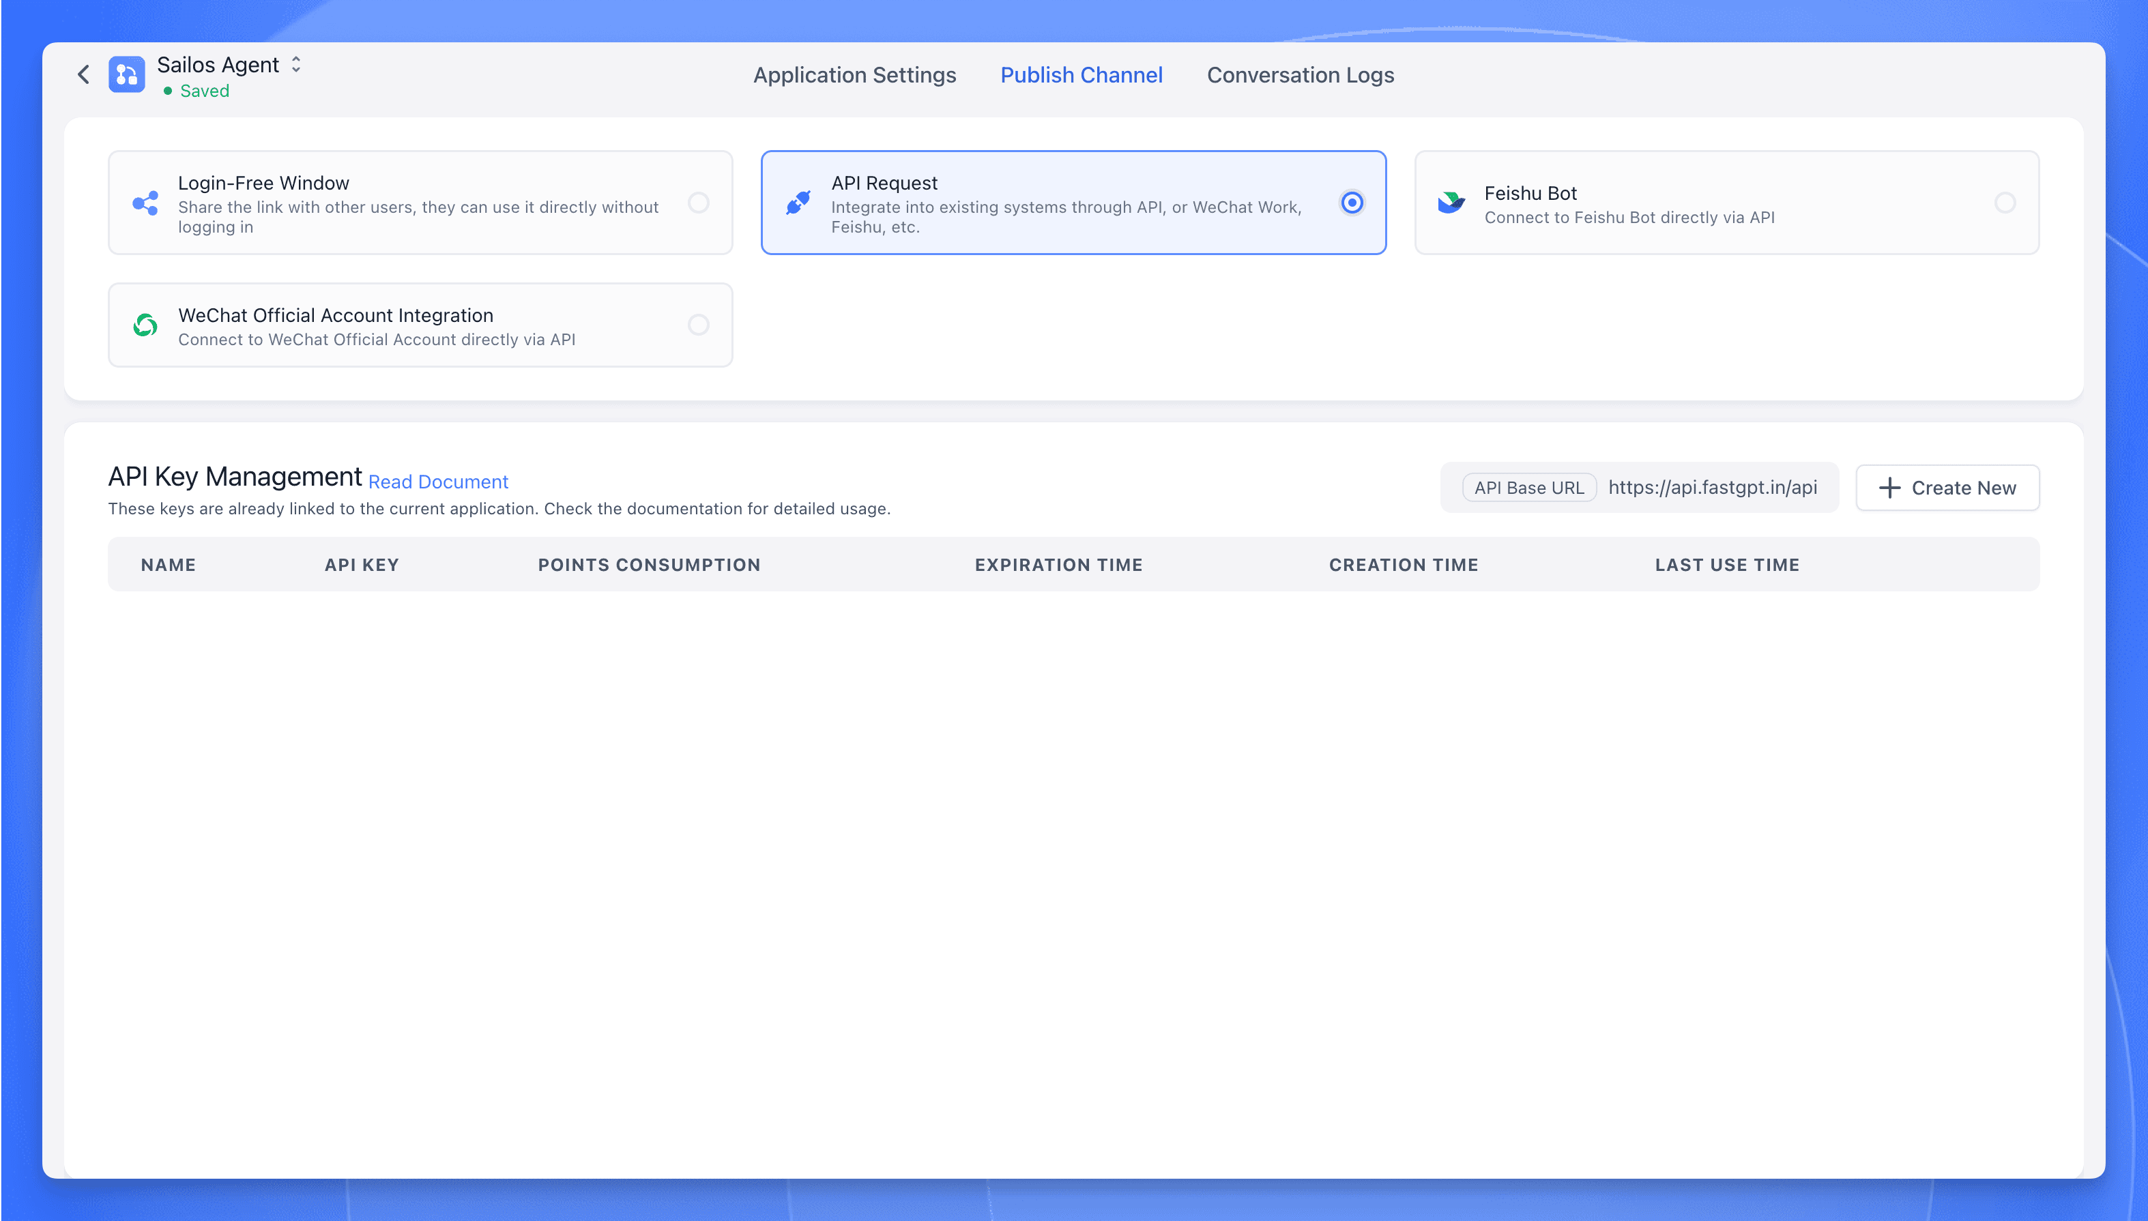2148x1221 pixels.
Task: Enable WeChat Official Account Integration radio
Action: click(x=699, y=325)
